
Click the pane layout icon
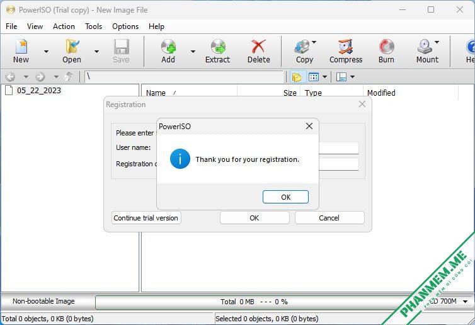tap(341, 77)
